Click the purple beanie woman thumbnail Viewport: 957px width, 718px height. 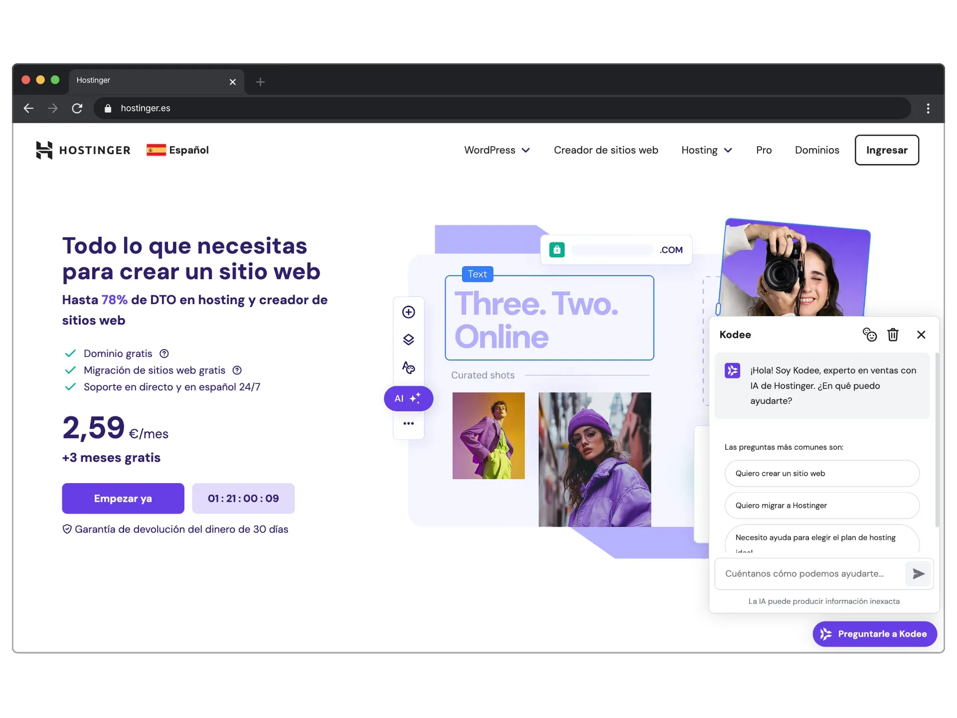pos(595,460)
